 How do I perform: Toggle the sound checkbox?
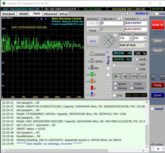point(152,109)
